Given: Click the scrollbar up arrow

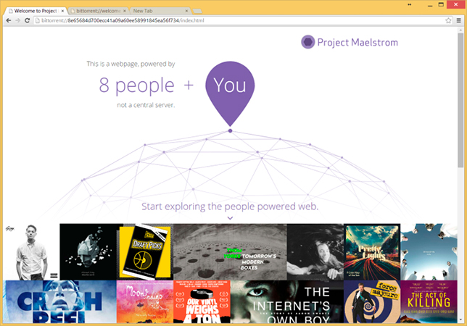Looking at the screenshot, I should (460, 30).
